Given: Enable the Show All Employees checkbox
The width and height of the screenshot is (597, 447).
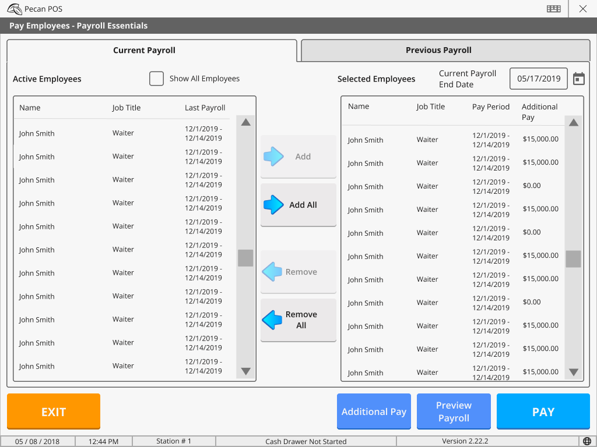Looking at the screenshot, I should (156, 78).
